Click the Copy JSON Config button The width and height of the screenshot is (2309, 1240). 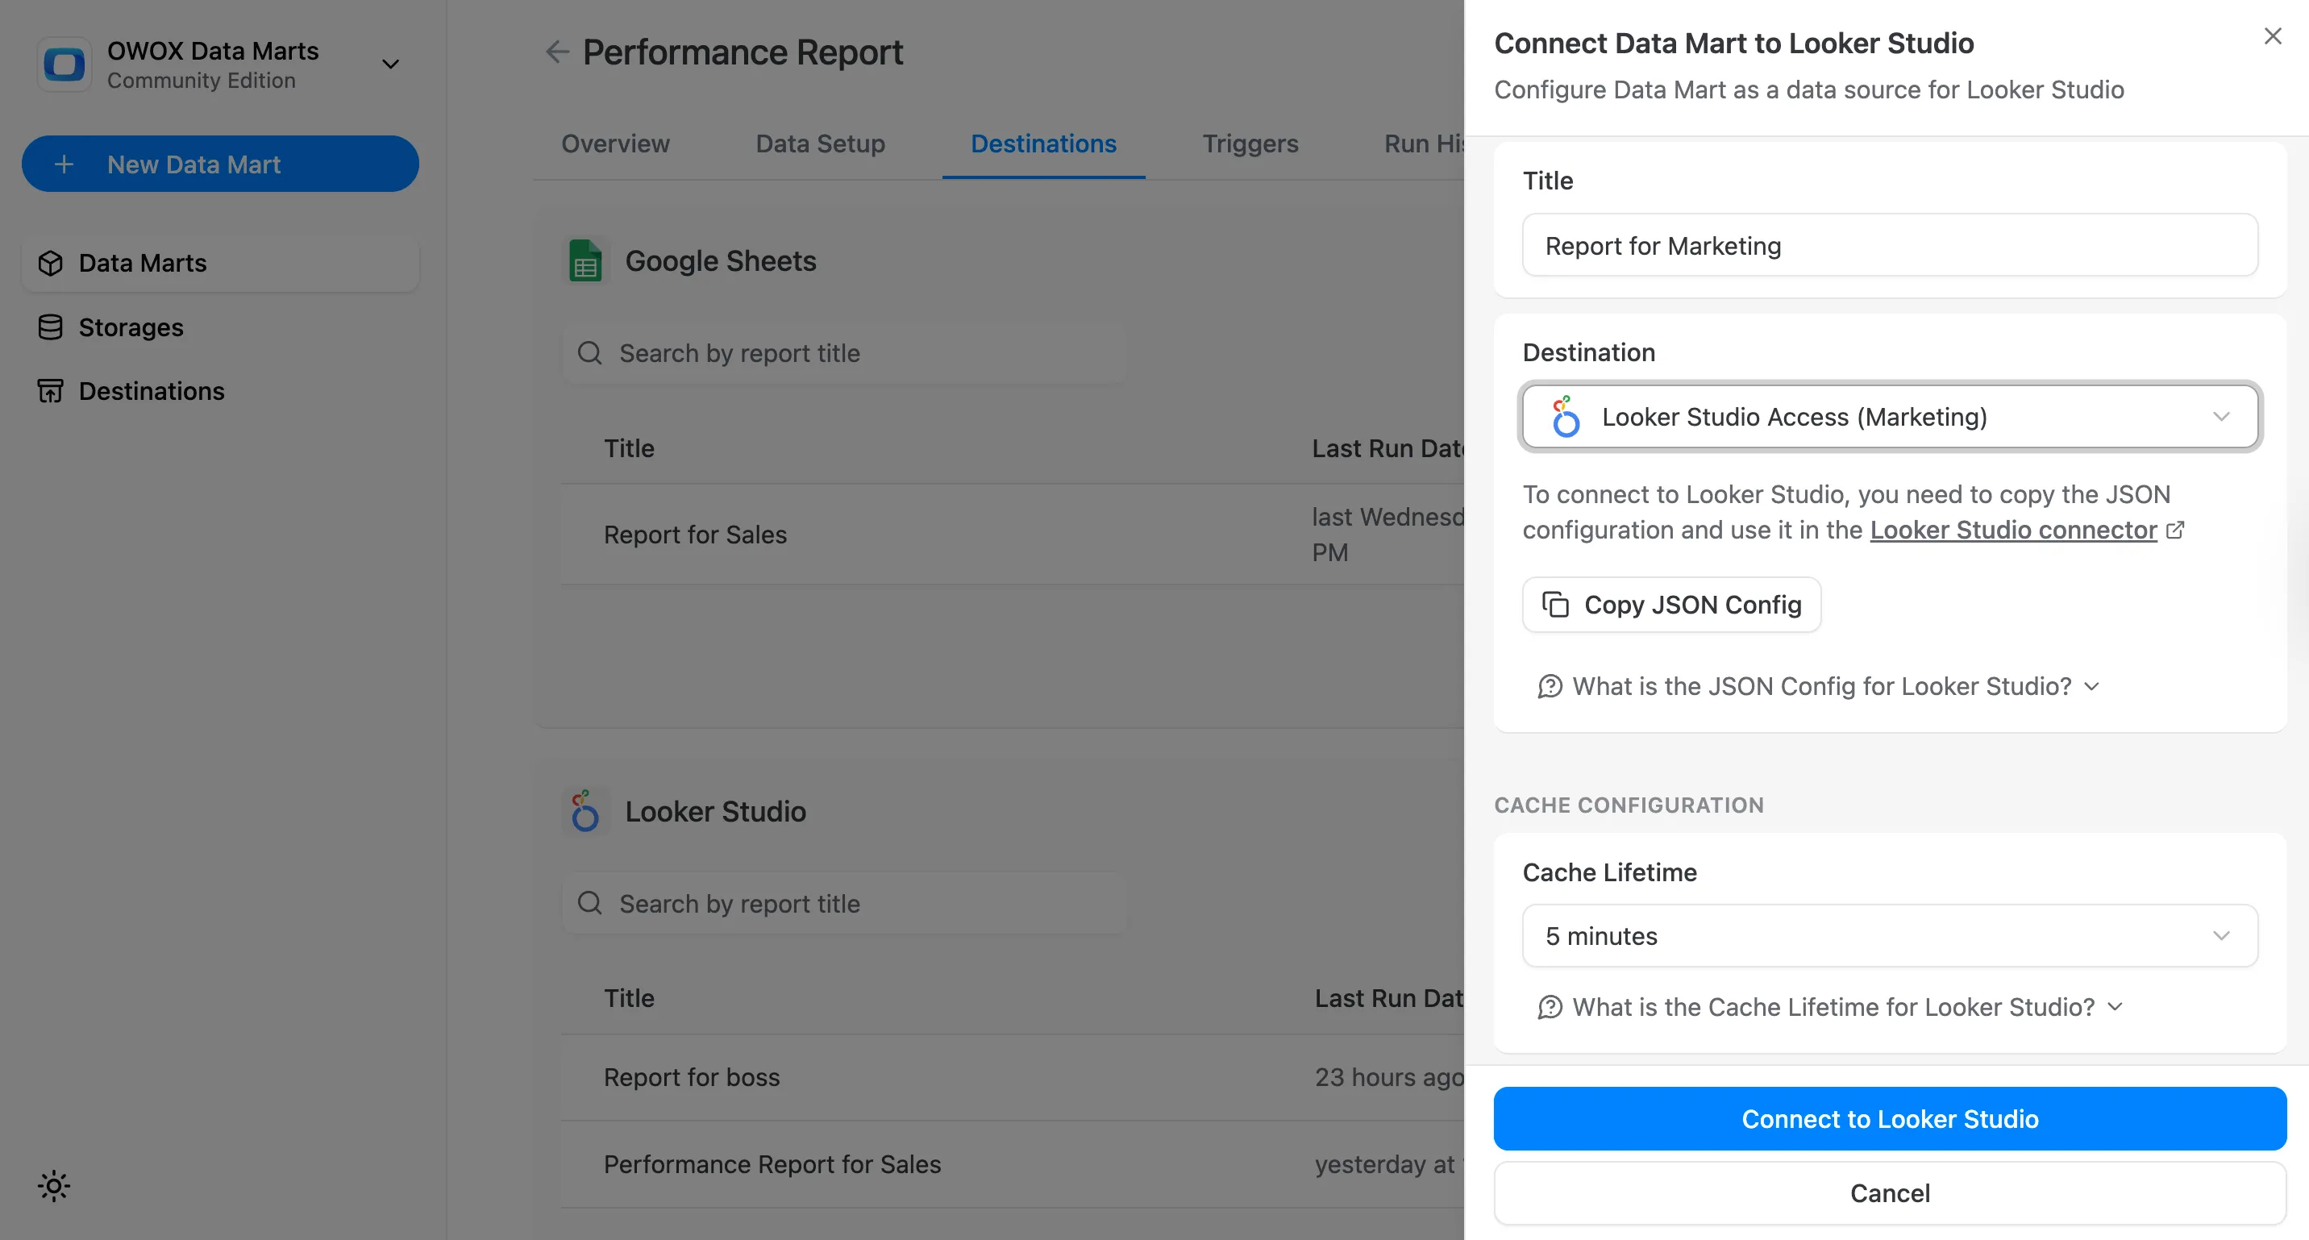pos(1672,605)
